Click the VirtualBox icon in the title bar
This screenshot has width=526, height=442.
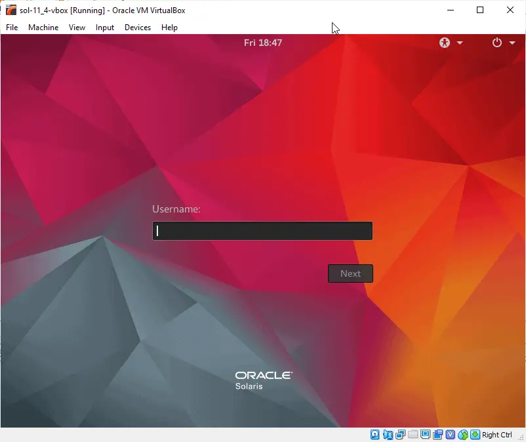pos(11,10)
